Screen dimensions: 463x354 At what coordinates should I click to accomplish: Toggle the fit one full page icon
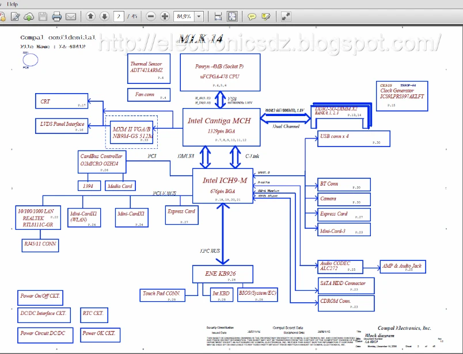click(x=233, y=17)
